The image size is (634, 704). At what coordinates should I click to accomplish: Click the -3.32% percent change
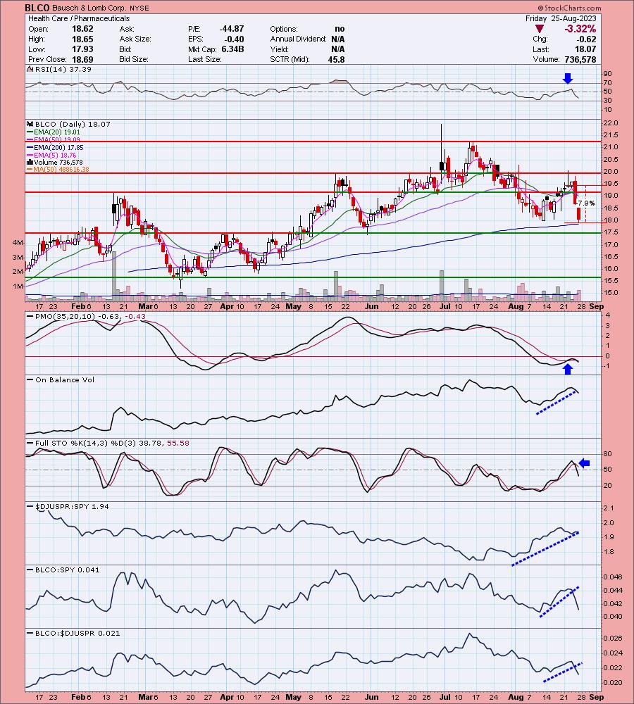(580, 29)
